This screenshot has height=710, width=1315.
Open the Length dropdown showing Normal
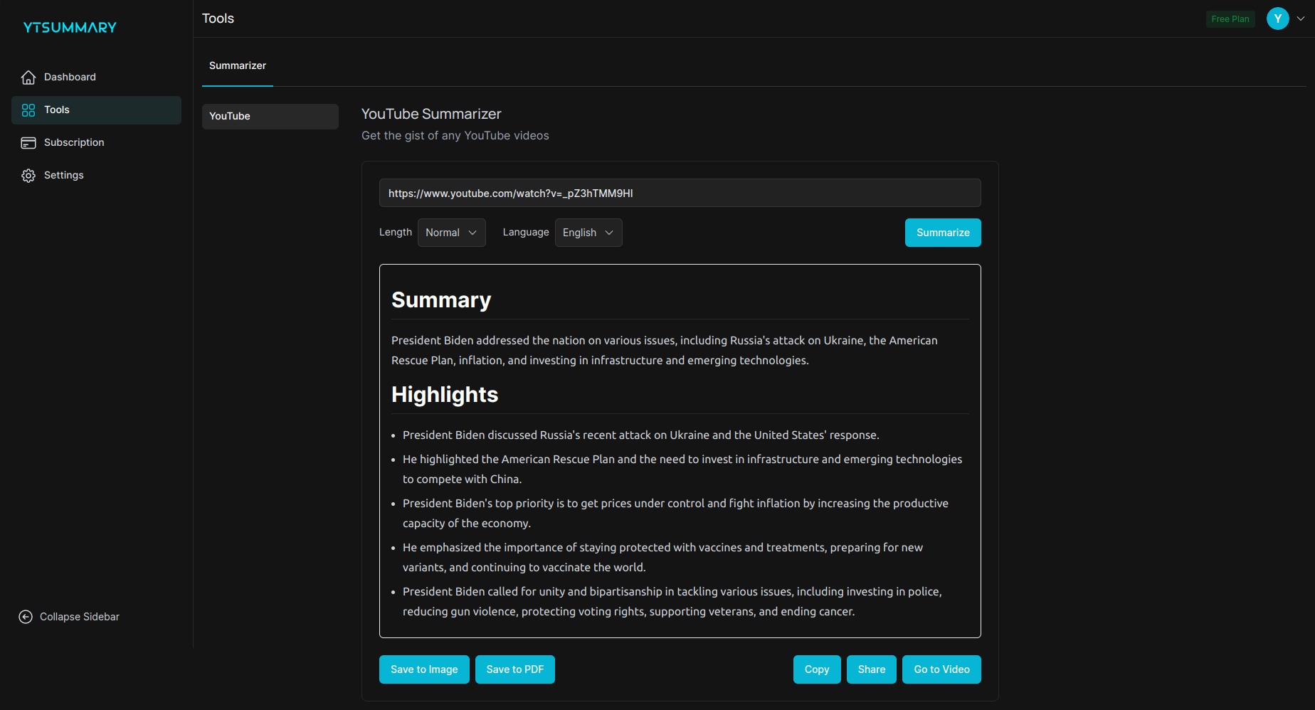click(x=451, y=233)
